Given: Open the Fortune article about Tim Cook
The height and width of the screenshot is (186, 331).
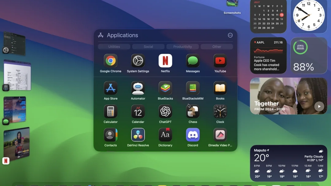Looking at the screenshot, I should click(x=268, y=63).
